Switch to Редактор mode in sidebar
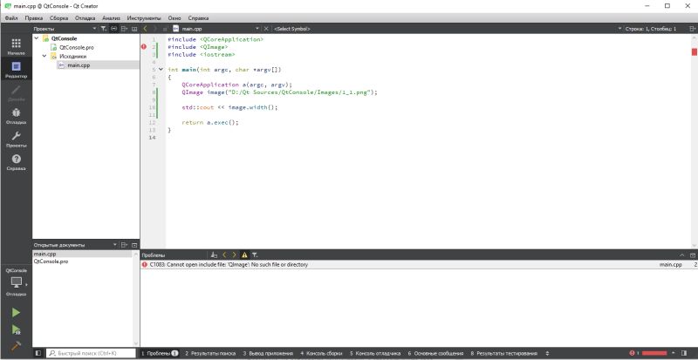This screenshot has height=360, width=698. tap(16, 70)
